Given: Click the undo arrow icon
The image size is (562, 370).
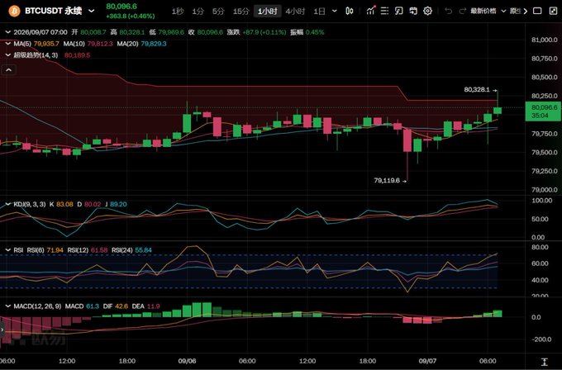Looking at the screenshot, I should (x=448, y=11).
